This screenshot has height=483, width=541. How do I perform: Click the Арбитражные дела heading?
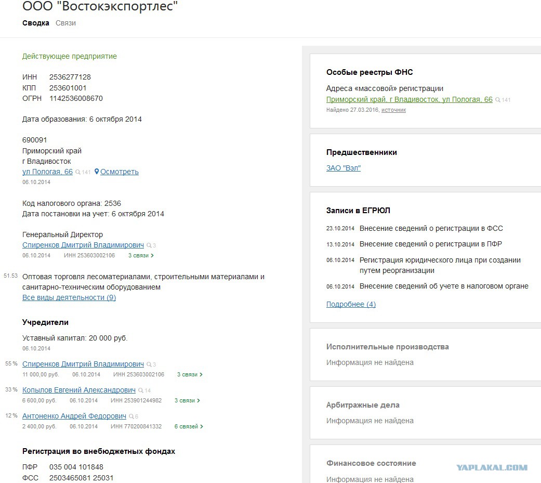tap(363, 405)
